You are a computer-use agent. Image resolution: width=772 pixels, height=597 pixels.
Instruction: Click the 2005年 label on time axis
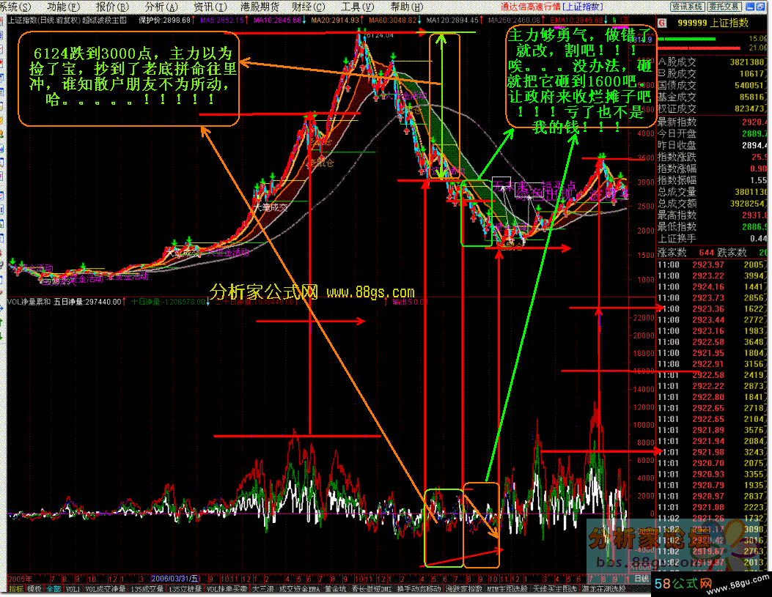(21, 579)
